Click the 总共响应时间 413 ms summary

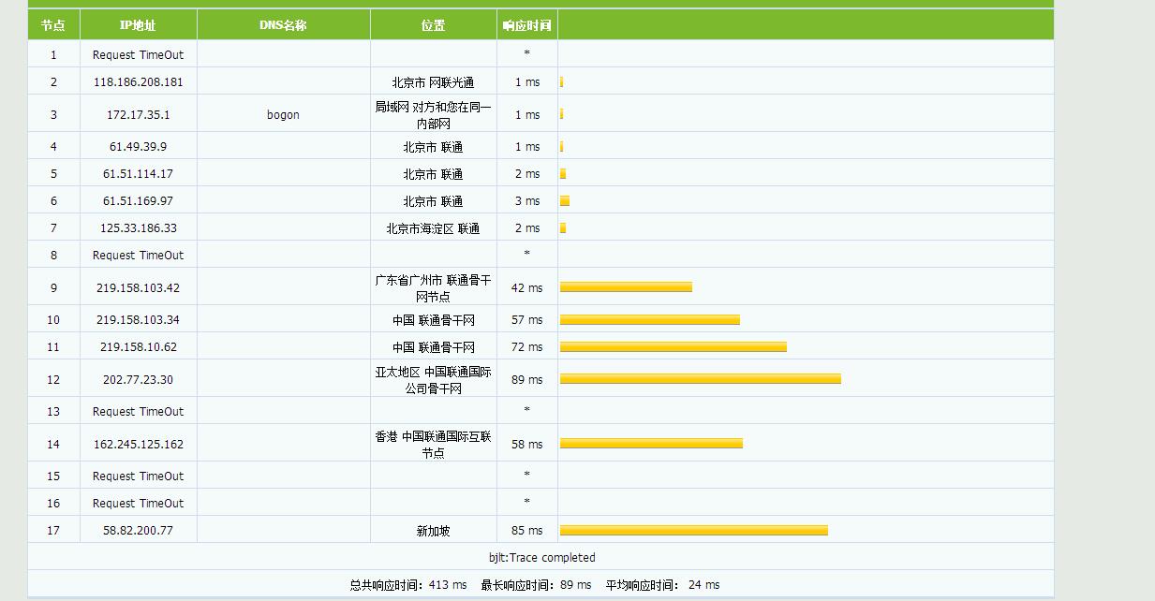(408, 585)
